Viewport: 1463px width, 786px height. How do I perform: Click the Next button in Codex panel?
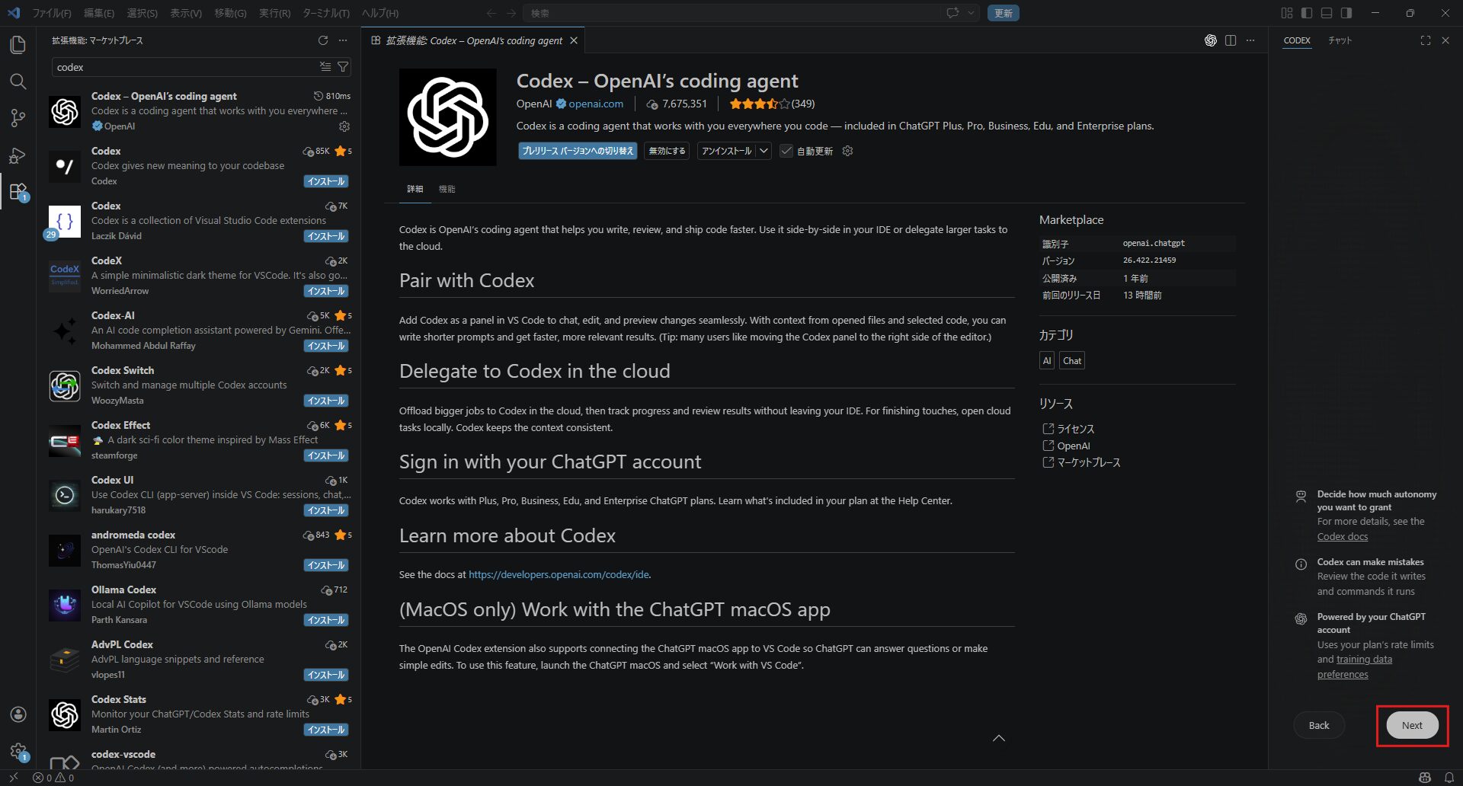pyautogui.click(x=1411, y=725)
